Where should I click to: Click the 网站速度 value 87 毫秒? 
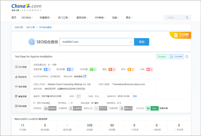click(x=95, y=103)
